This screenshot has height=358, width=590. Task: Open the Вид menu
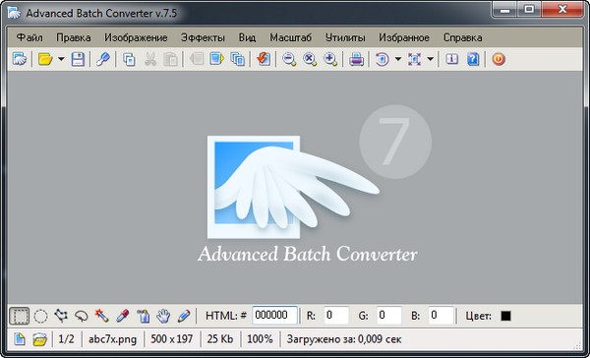click(x=247, y=37)
